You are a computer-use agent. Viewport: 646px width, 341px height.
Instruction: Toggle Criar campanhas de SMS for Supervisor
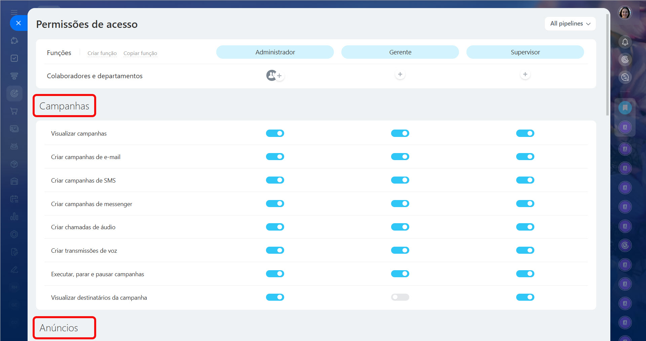click(525, 180)
